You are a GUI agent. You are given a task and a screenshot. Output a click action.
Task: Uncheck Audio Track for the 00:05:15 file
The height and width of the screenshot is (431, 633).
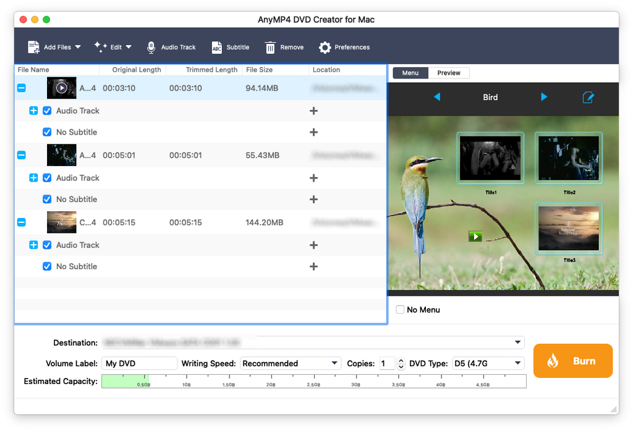click(x=47, y=245)
